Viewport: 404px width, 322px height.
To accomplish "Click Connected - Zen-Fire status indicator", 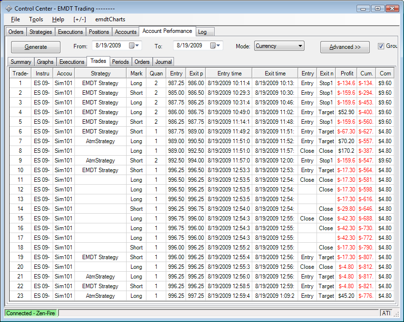I will point(30,313).
